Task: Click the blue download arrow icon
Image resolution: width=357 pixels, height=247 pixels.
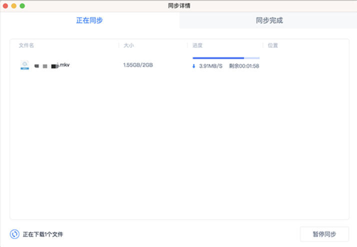Action: [x=194, y=66]
